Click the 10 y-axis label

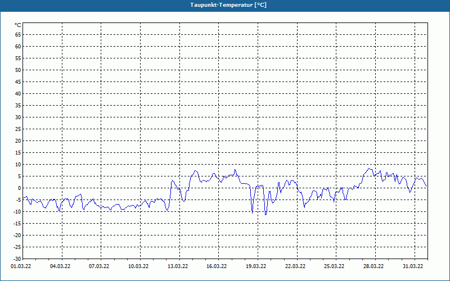[x=18, y=164]
